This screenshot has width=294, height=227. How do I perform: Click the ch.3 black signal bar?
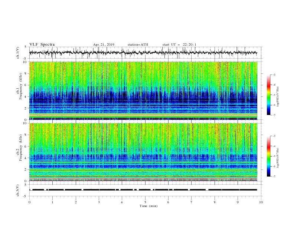tap(143, 190)
